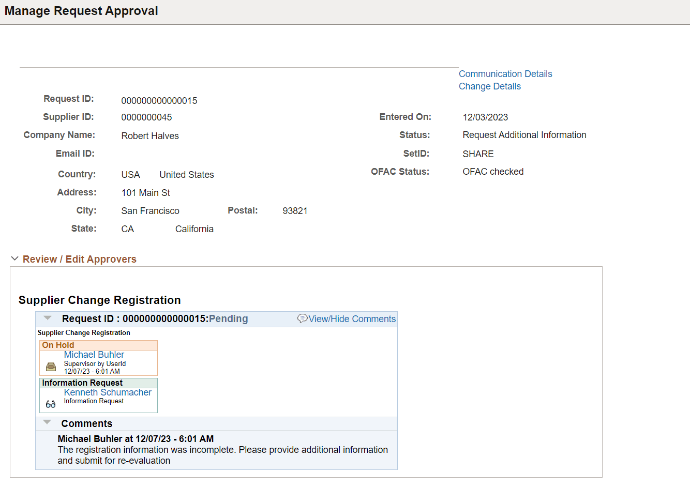This screenshot has width=690, height=487.
Task: Open Communication Details
Action: tap(505, 73)
